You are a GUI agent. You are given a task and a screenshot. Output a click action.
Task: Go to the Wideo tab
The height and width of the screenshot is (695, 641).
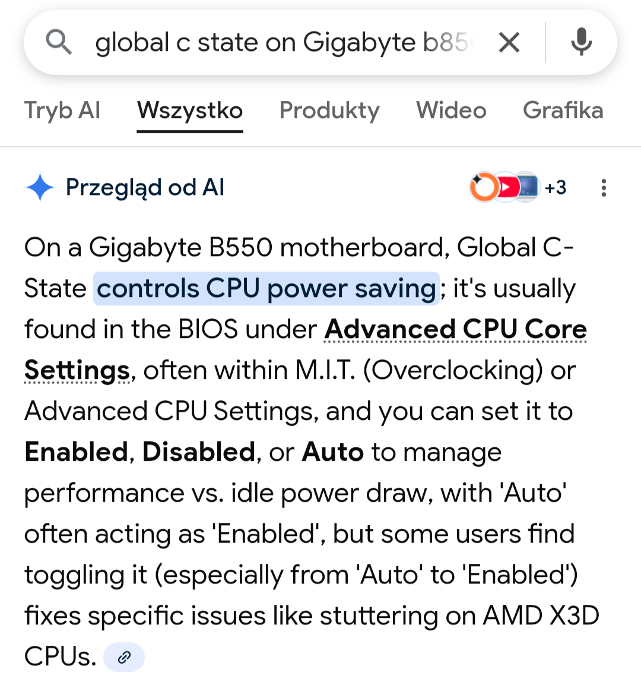451,110
